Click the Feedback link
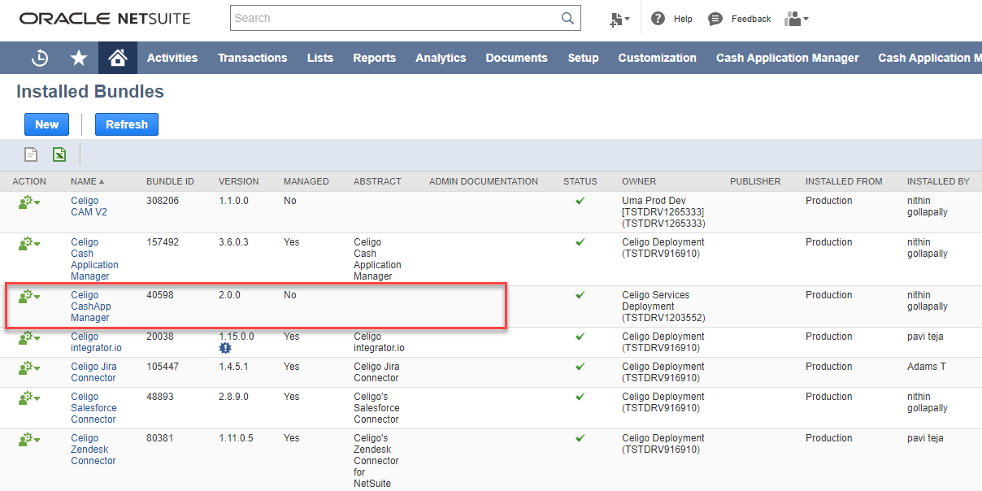 coord(751,19)
